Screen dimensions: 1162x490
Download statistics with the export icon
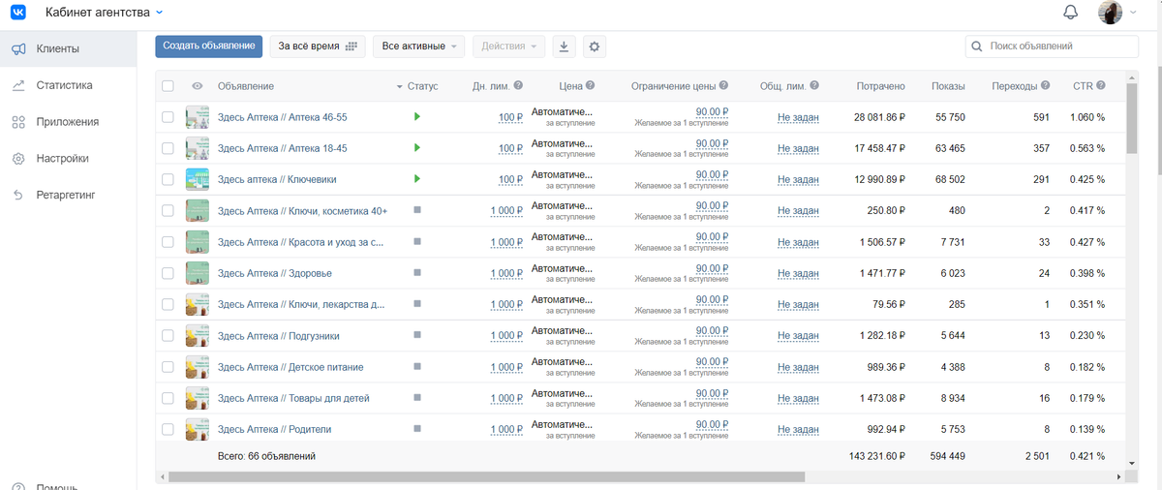coord(565,46)
